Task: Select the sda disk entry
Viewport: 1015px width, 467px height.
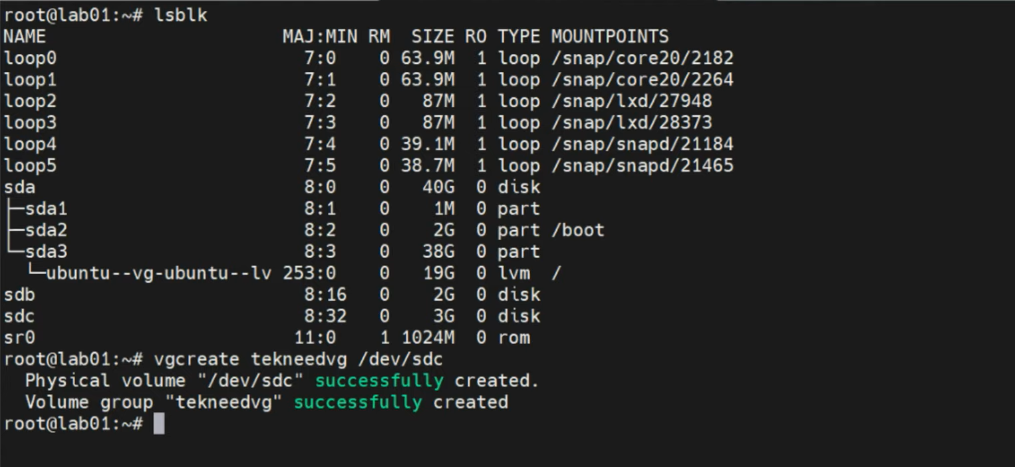Action: [19, 187]
